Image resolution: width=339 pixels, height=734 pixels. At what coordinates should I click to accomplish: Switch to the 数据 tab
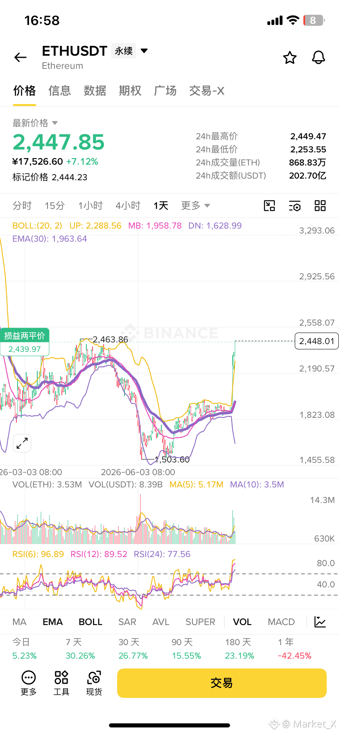pyautogui.click(x=95, y=91)
